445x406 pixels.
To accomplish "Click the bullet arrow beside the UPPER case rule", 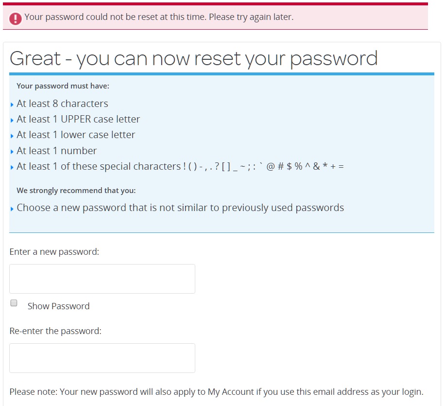I will click(12, 120).
